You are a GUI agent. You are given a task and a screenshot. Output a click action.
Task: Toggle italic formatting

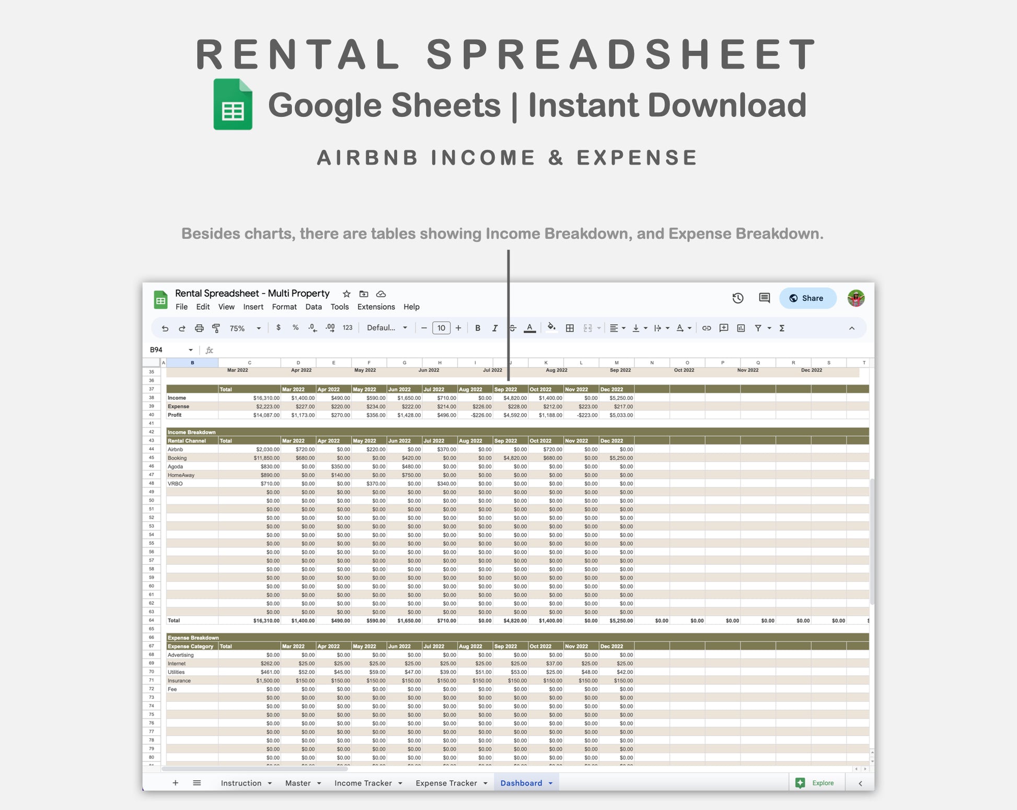(x=494, y=328)
